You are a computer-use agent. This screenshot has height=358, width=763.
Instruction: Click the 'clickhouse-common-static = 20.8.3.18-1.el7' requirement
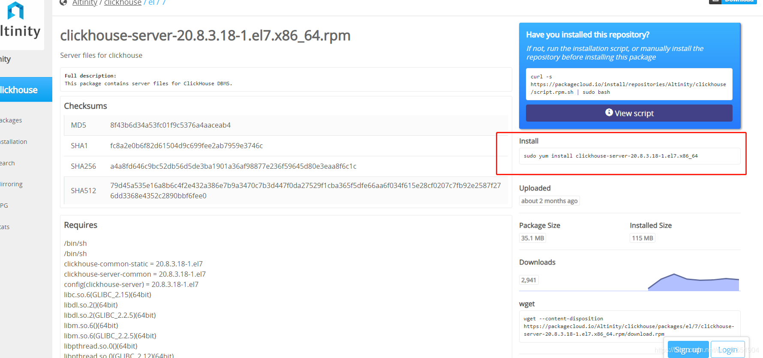click(133, 264)
